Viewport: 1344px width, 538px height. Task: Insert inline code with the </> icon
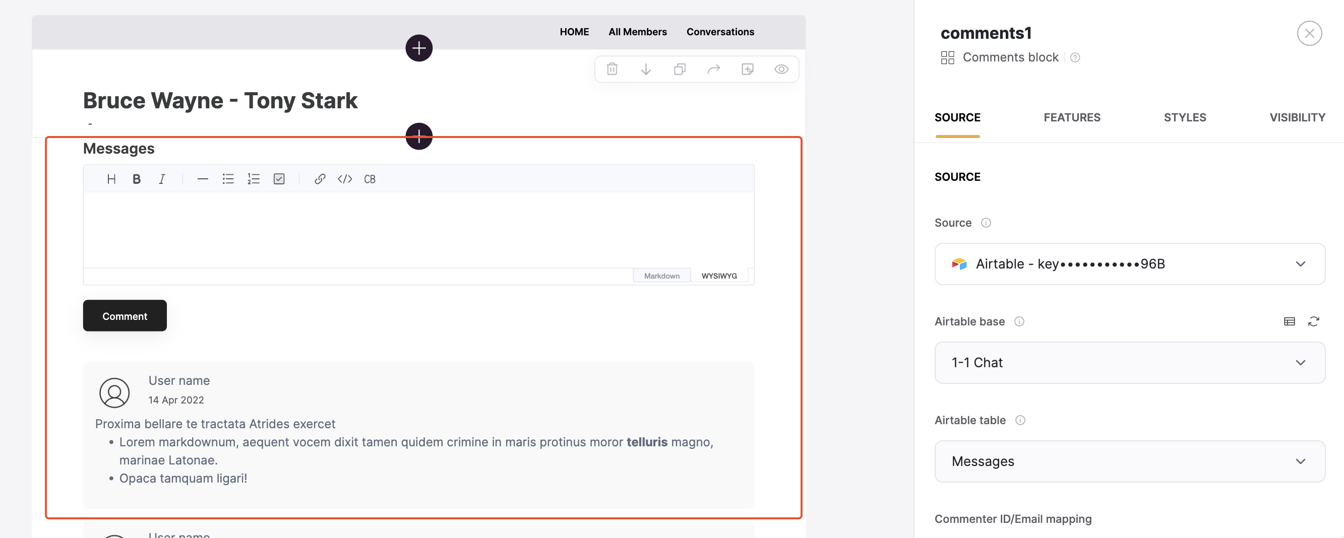pyautogui.click(x=345, y=179)
